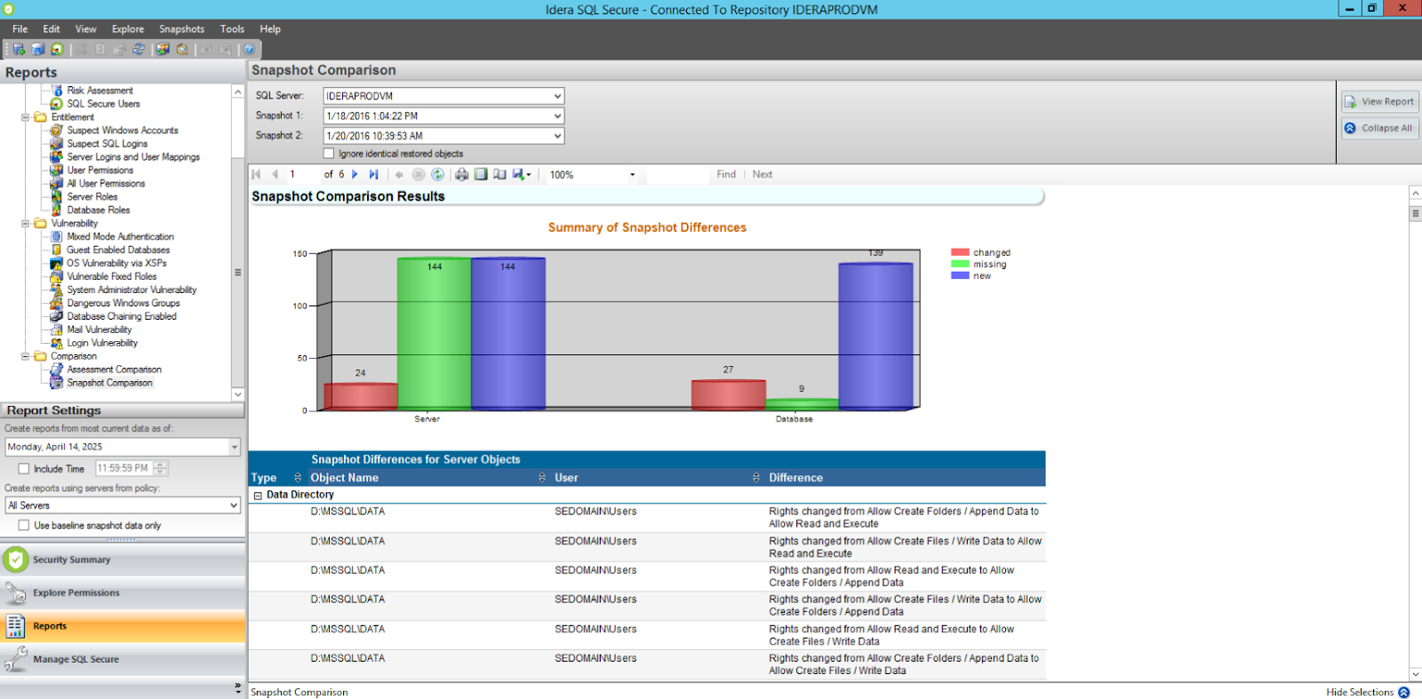Image resolution: width=1422 pixels, height=699 pixels.
Task: Collapse the Data Directory group
Action: click(258, 496)
